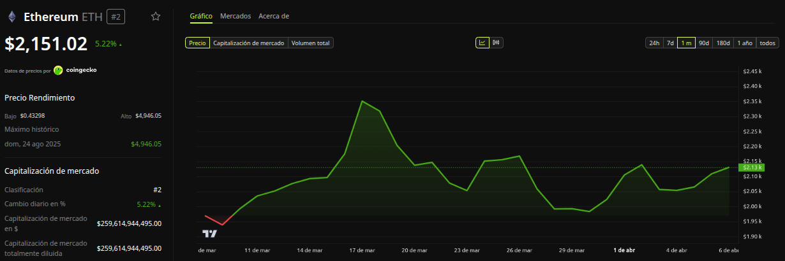The image size is (785, 261).
Task: Click the Ethereum logo icon
Action: [11, 17]
